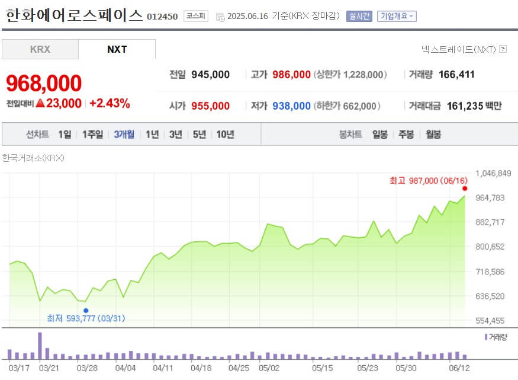Show the 월봉 monthly candle chart
The height and width of the screenshot is (380, 518).
click(x=433, y=134)
